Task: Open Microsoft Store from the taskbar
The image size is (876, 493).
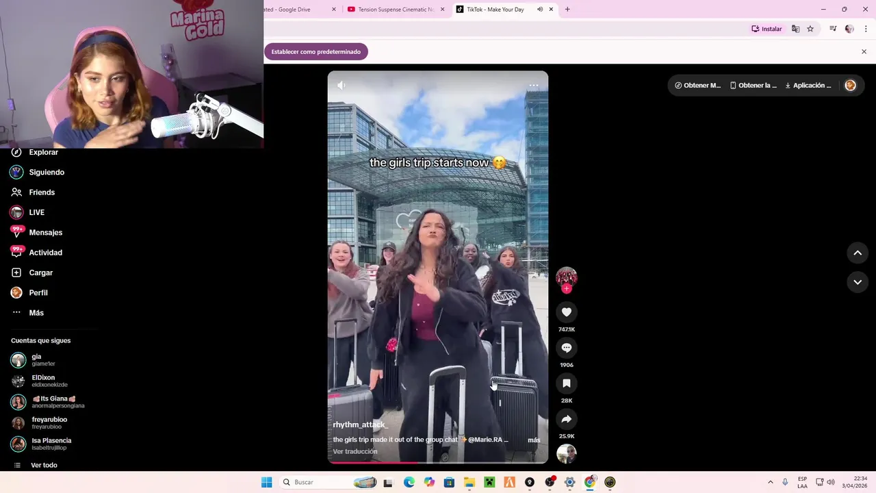Action: (x=449, y=482)
